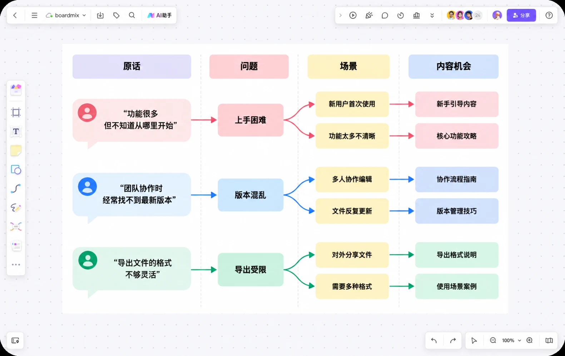Open more tools ellipsis

point(16,265)
